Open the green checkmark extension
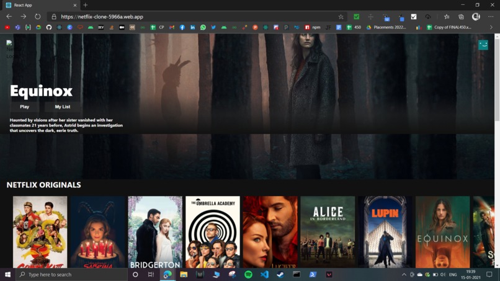 click(x=357, y=17)
